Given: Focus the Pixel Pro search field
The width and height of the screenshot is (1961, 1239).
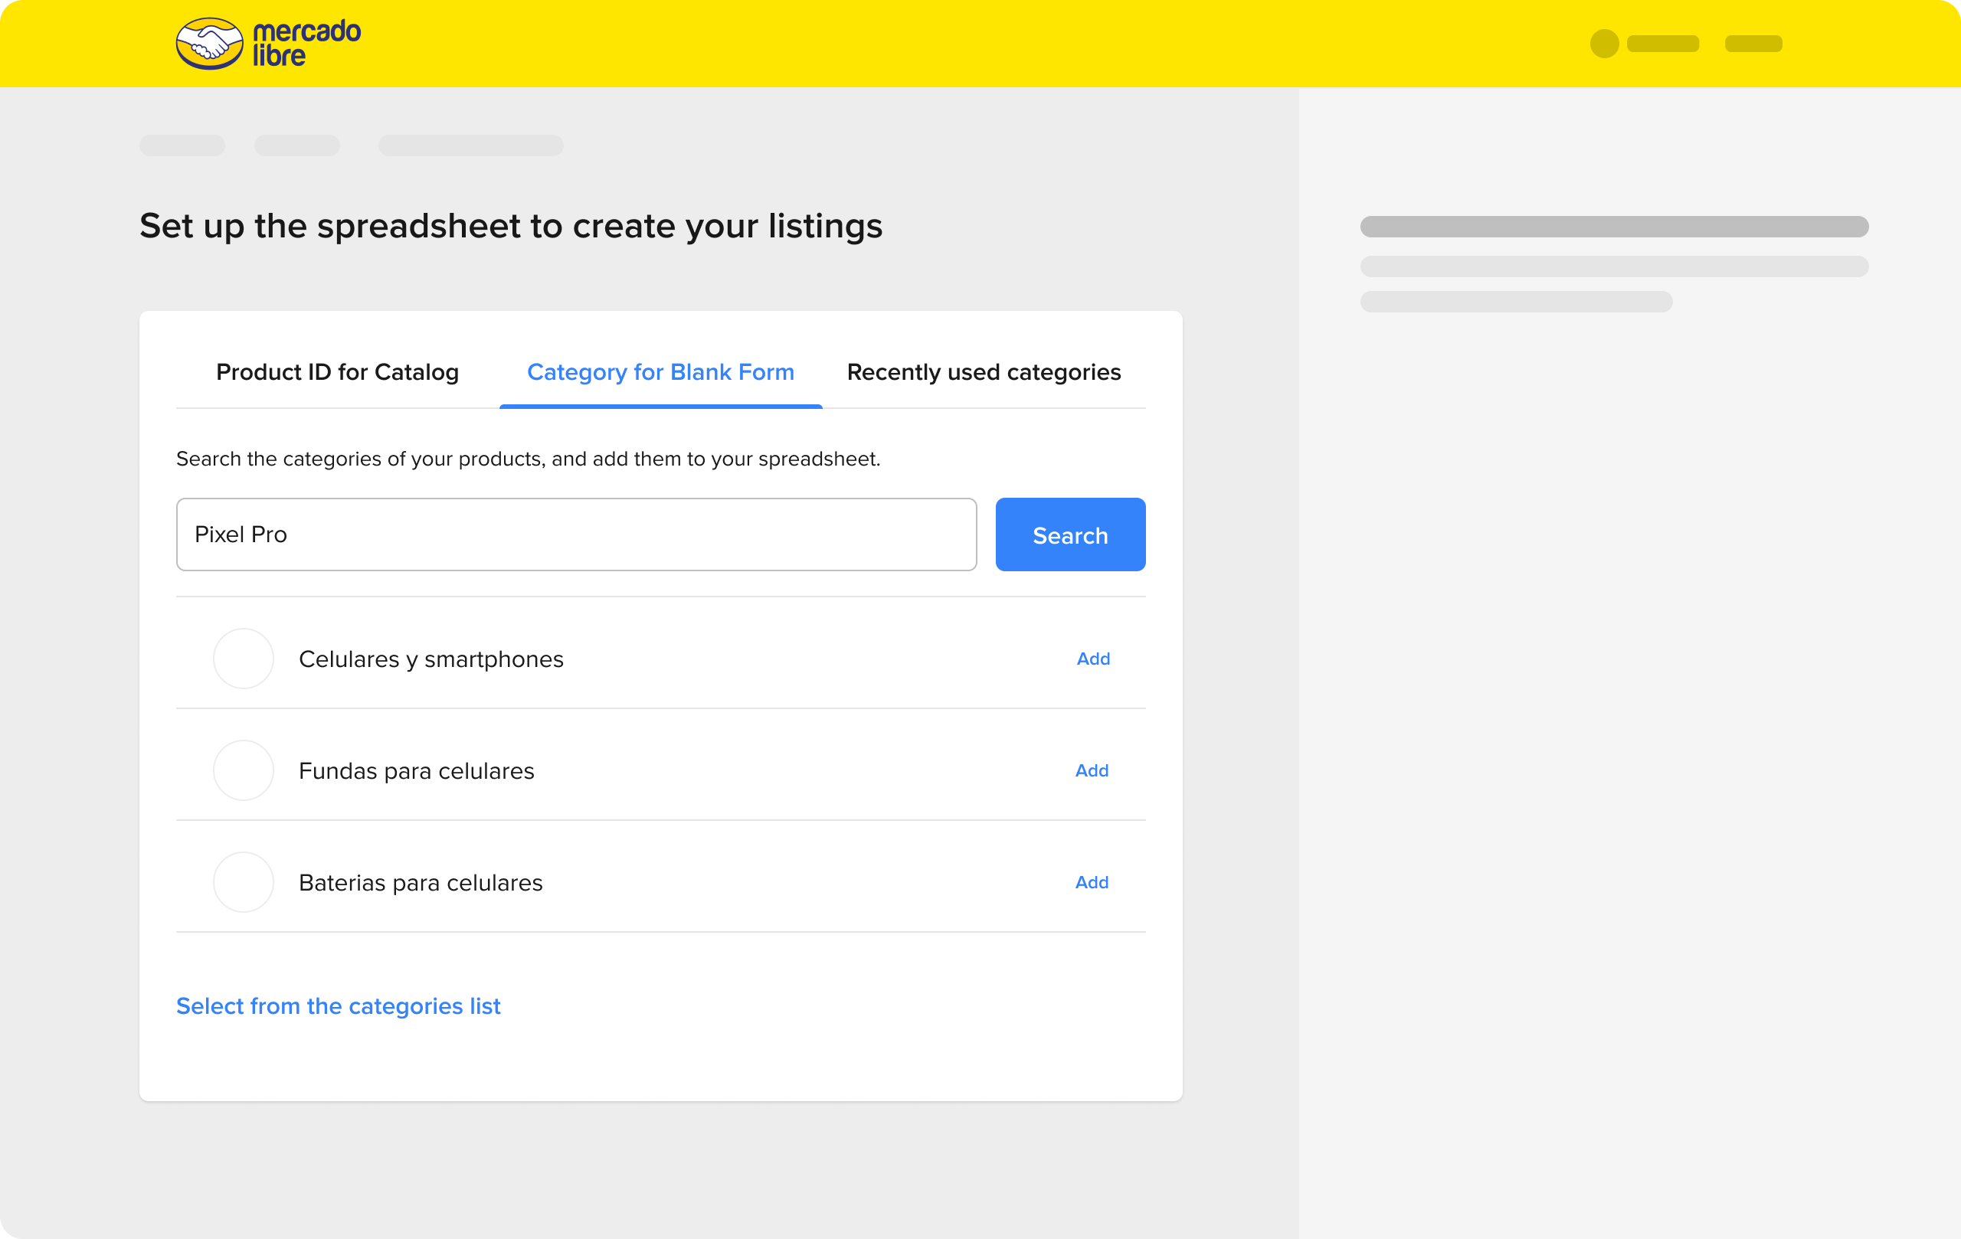Looking at the screenshot, I should (x=576, y=535).
